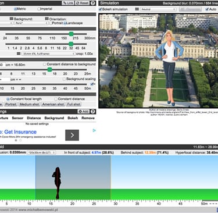
Task: Click the Portrait framing button
Action: pyautogui.click(x=10, y=104)
